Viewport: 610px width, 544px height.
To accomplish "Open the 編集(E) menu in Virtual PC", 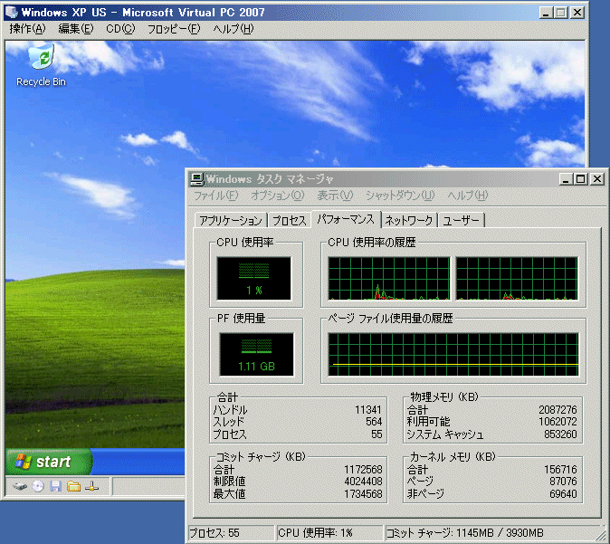I will click(x=76, y=29).
